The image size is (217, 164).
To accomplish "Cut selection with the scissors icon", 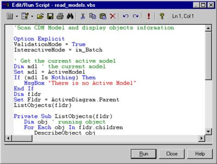I will tap(83, 16).
